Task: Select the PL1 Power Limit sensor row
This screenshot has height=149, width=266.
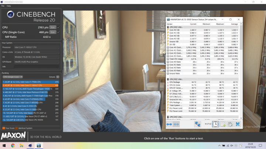Action: point(202,108)
